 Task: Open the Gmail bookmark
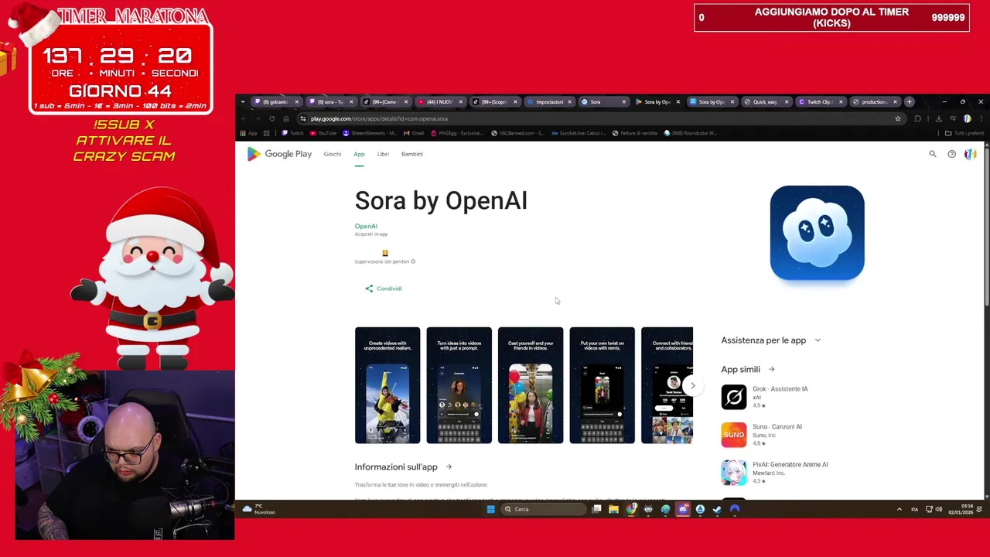click(414, 133)
